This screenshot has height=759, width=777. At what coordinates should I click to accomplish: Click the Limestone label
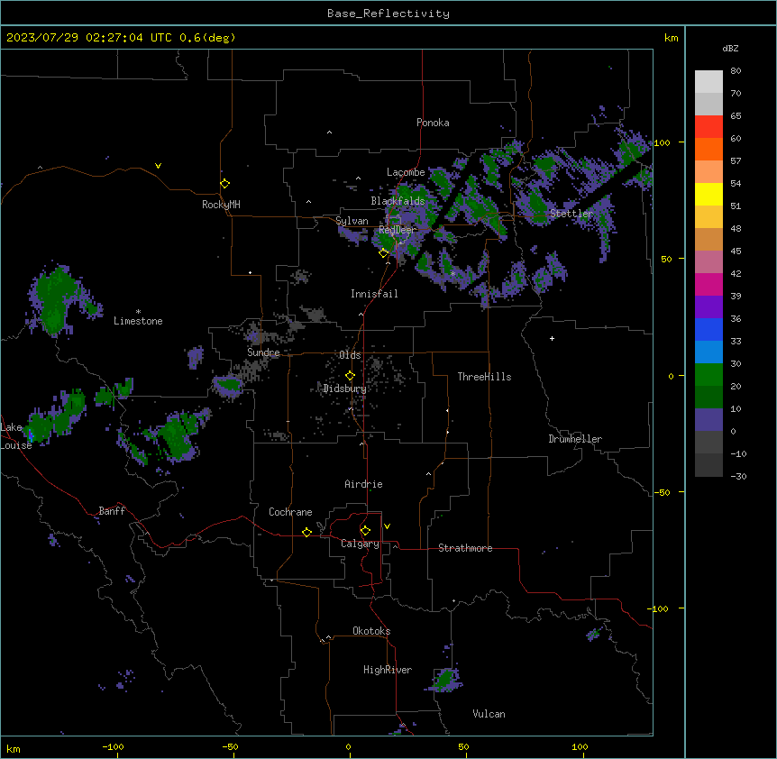138,321
